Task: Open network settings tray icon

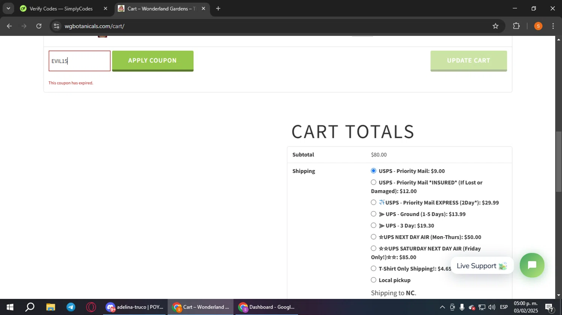Action: 482,307
